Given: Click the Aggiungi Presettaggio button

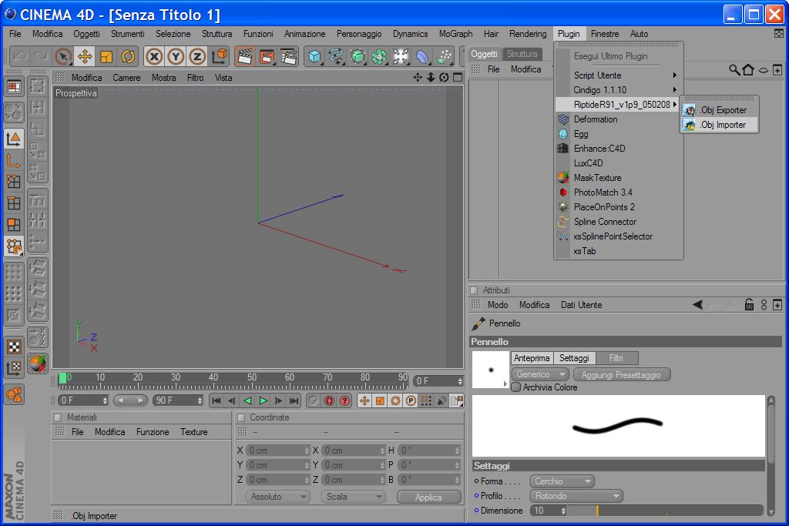Looking at the screenshot, I should pos(622,374).
